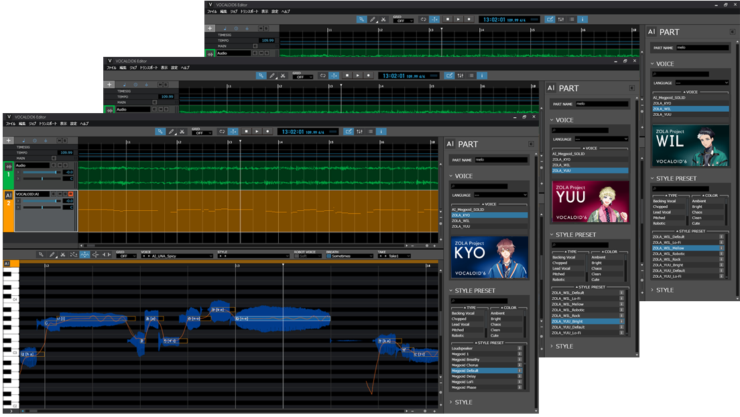The height and width of the screenshot is (417, 740).
Task: Select ZOLA_WIL_Mellow preset in back window
Action: (x=687, y=248)
